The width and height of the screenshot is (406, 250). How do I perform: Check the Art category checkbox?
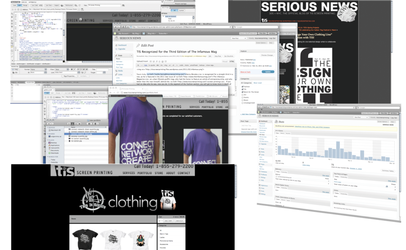243,95
